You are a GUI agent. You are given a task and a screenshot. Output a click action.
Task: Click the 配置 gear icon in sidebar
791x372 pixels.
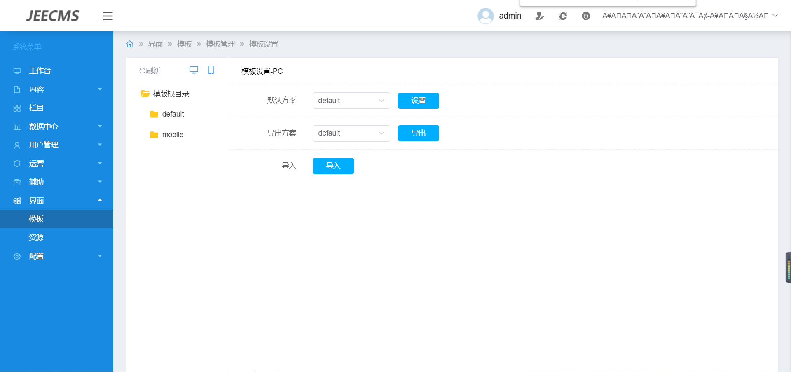pyautogui.click(x=17, y=256)
